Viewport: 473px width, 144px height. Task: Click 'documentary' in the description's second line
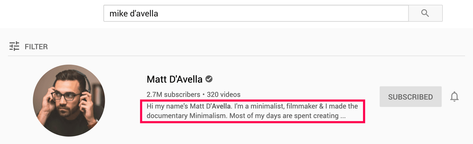(x=167, y=116)
